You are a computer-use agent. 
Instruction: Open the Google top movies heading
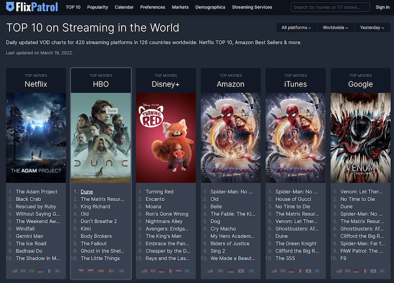click(360, 84)
